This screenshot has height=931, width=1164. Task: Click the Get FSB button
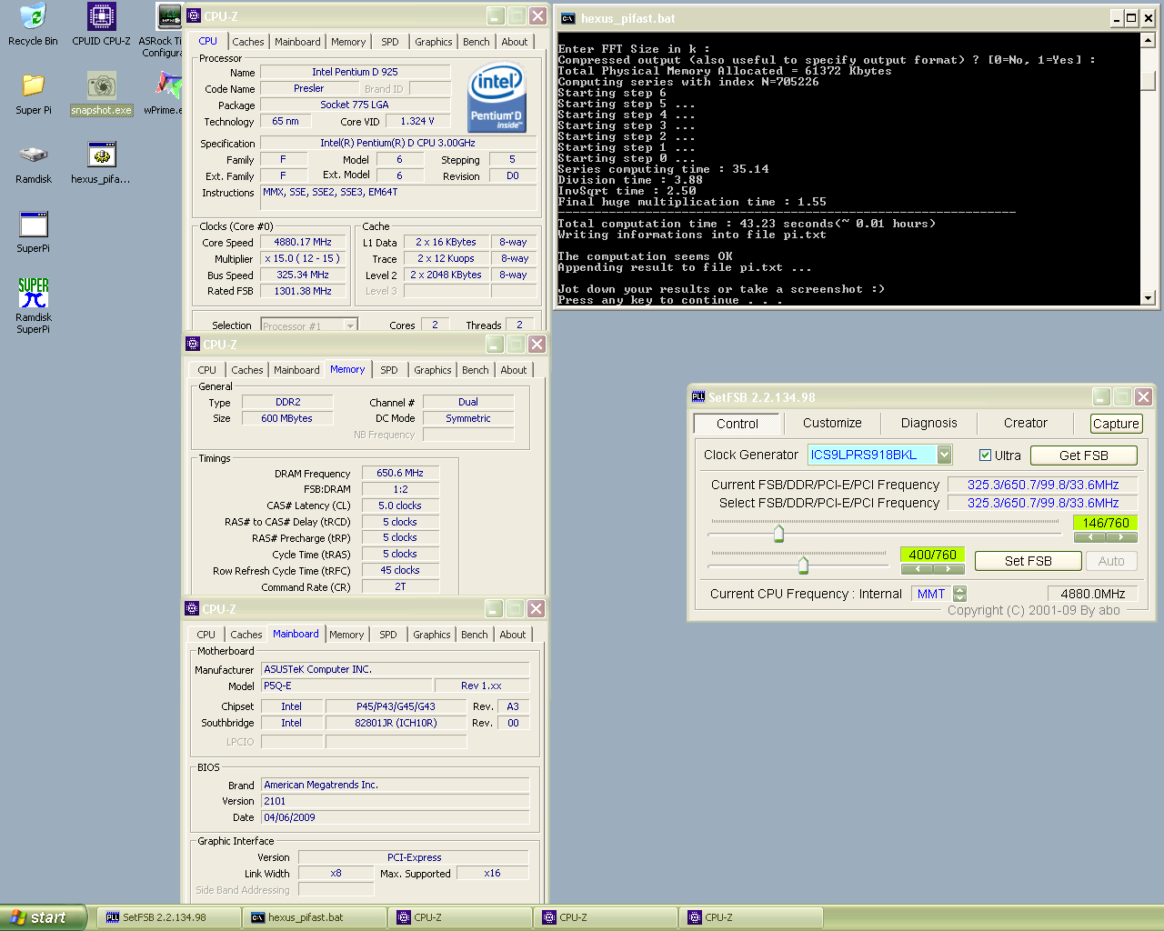1083,455
